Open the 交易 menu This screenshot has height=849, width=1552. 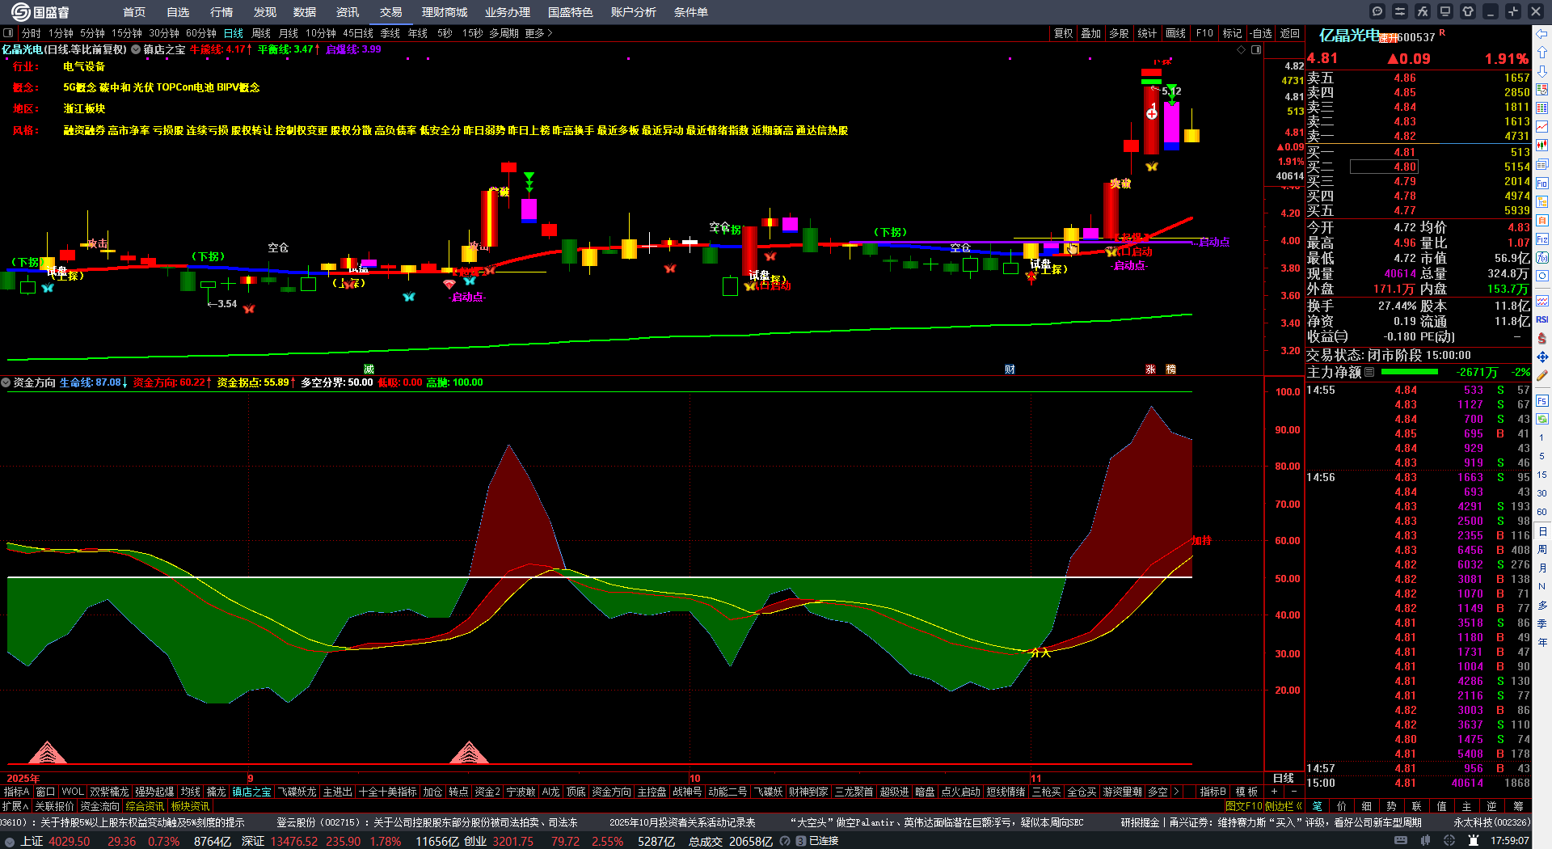point(391,12)
